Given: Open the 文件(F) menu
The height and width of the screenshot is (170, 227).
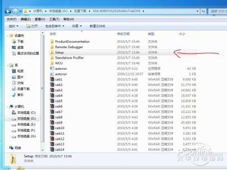Looking at the screenshot, I should pos(11,19).
